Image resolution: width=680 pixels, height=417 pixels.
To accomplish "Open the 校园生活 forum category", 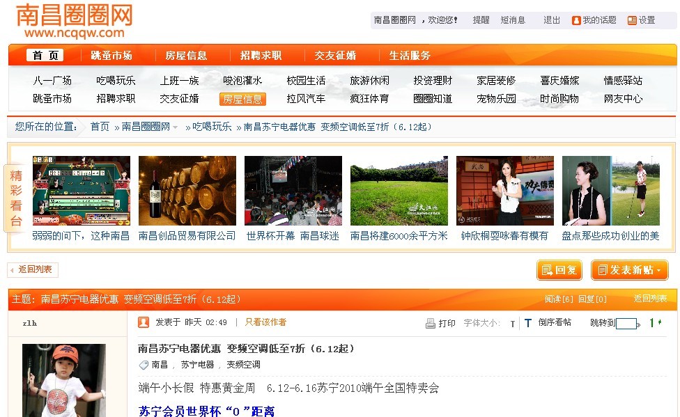I will point(306,81).
